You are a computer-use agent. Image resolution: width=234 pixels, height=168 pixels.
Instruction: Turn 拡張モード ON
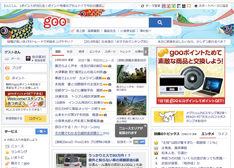point(136,142)
